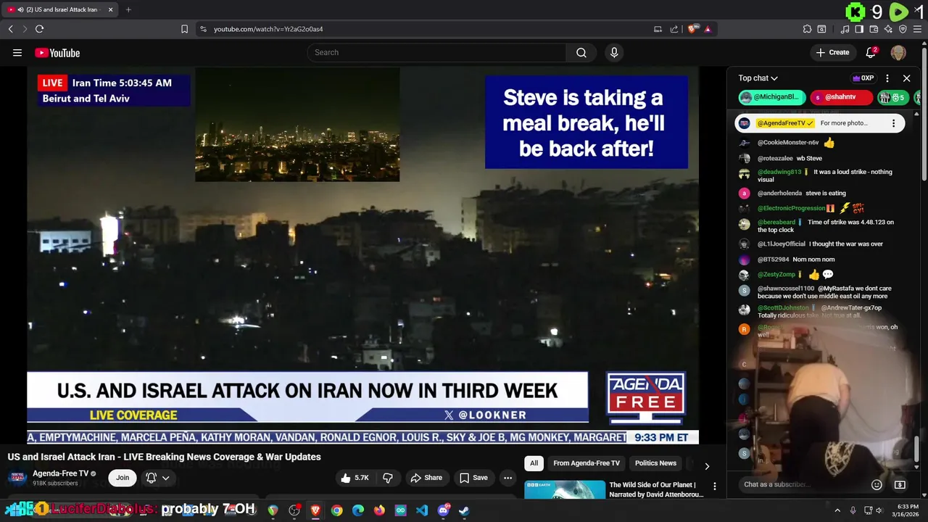The height and width of the screenshot is (522, 928).
Task: Click the live video player
Action: (362, 255)
